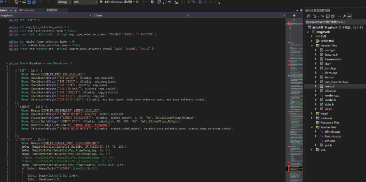Collapse the Header Files folder
The image size is (366, 182).
[311, 45]
